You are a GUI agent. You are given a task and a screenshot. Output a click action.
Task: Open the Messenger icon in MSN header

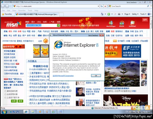pyautogui.click(x=111, y=24)
